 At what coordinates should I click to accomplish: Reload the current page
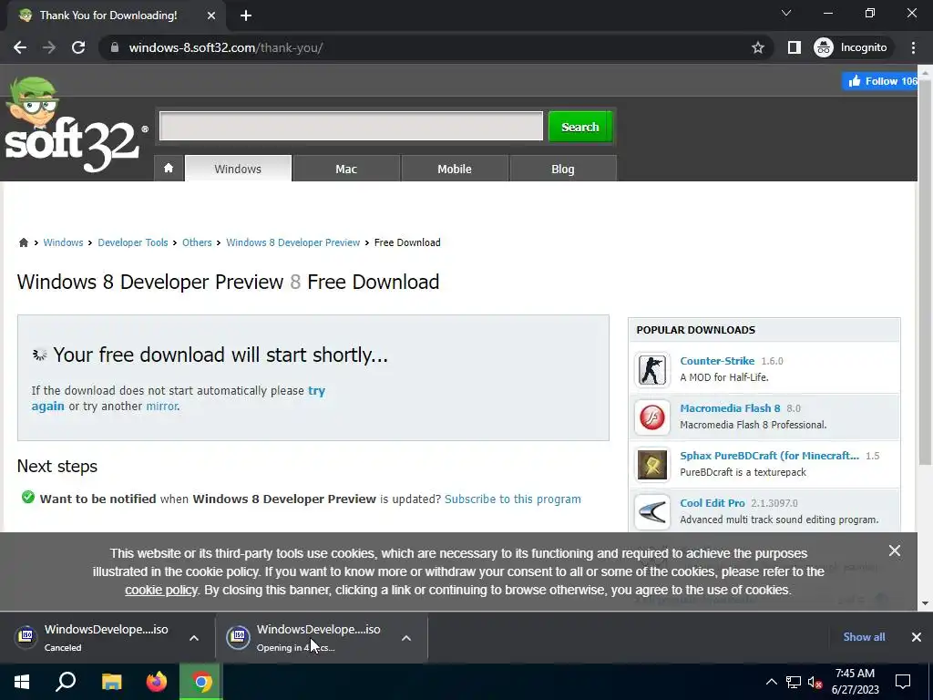[x=78, y=47]
